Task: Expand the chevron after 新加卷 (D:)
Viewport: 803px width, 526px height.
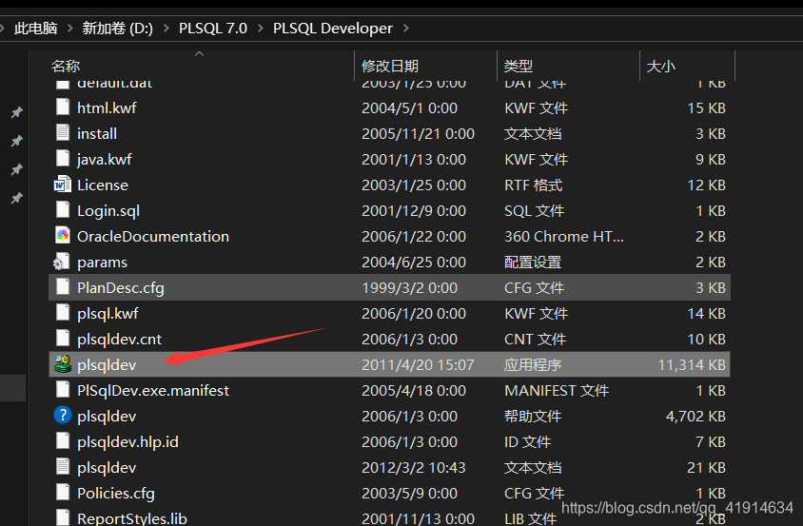Action: [166, 29]
